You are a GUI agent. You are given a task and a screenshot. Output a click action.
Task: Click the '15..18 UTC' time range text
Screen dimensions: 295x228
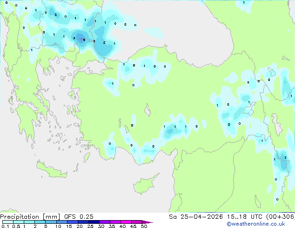(244, 217)
